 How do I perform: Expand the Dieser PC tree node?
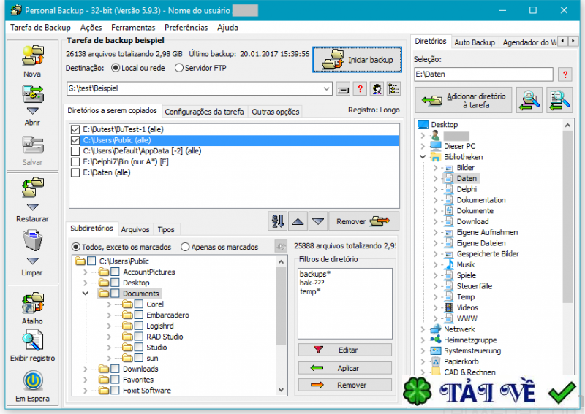tap(423, 146)
